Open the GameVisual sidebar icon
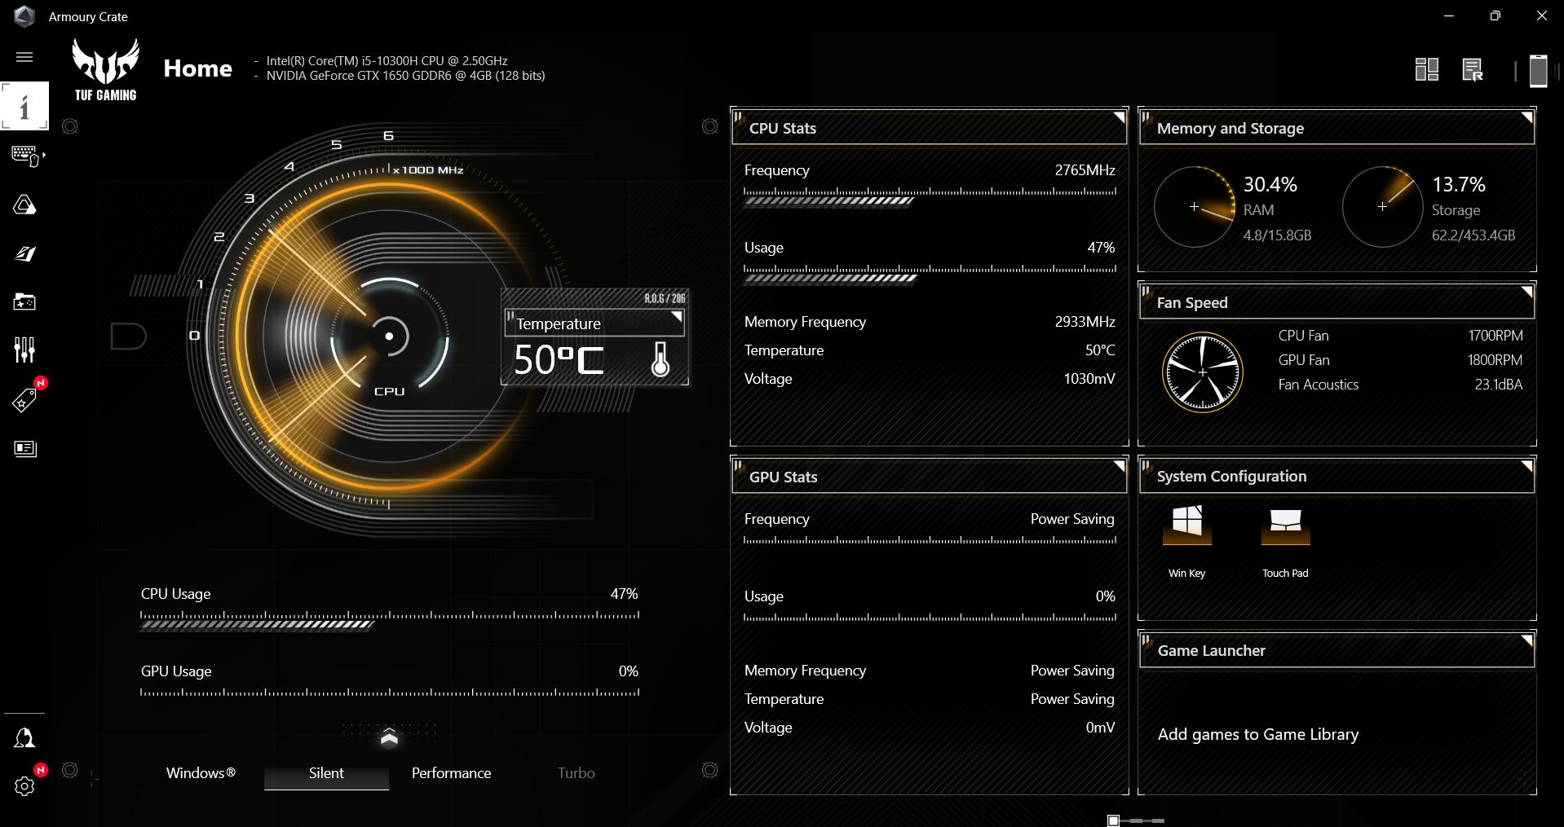This screenshot has height=827, width=1564. [x=24, y=253]
